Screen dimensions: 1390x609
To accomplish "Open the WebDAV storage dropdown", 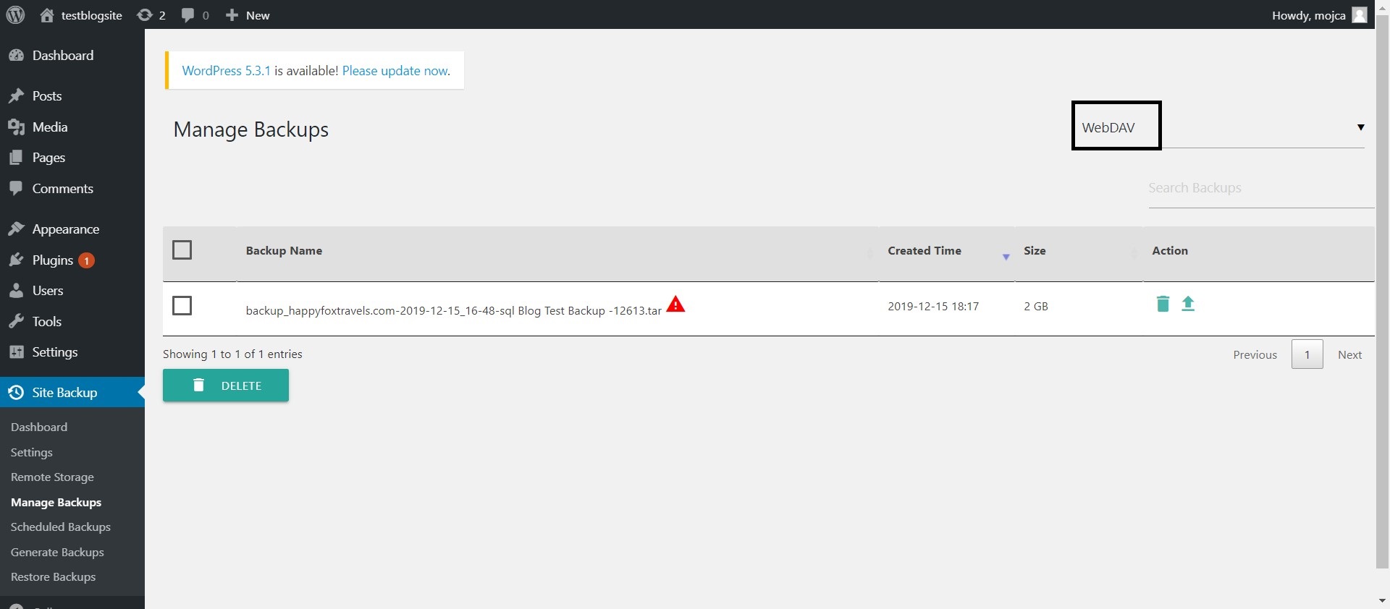I will pyautogui.click(x=1219, y=127).
